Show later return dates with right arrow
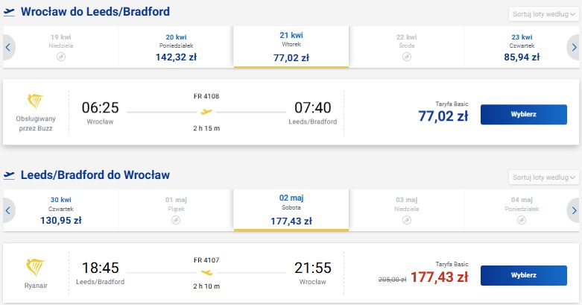 [x=574, y=210]
